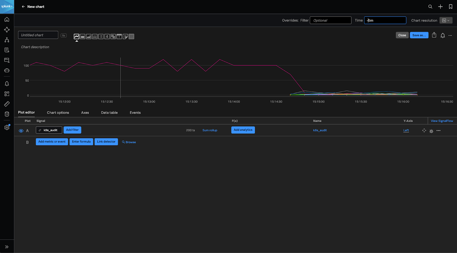Open the Data table tab

(x=109, y=113)
